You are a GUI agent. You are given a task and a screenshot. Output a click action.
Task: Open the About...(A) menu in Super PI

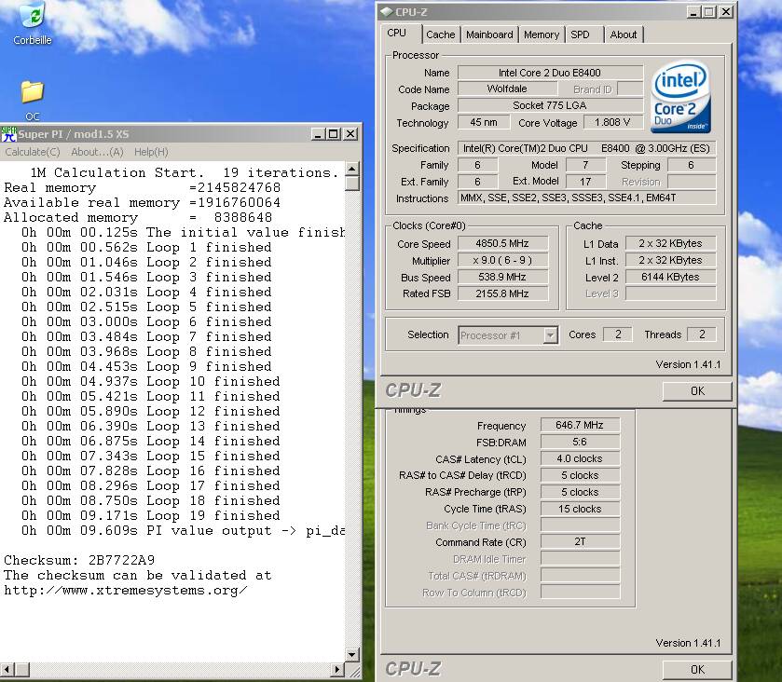coord(97,152)
